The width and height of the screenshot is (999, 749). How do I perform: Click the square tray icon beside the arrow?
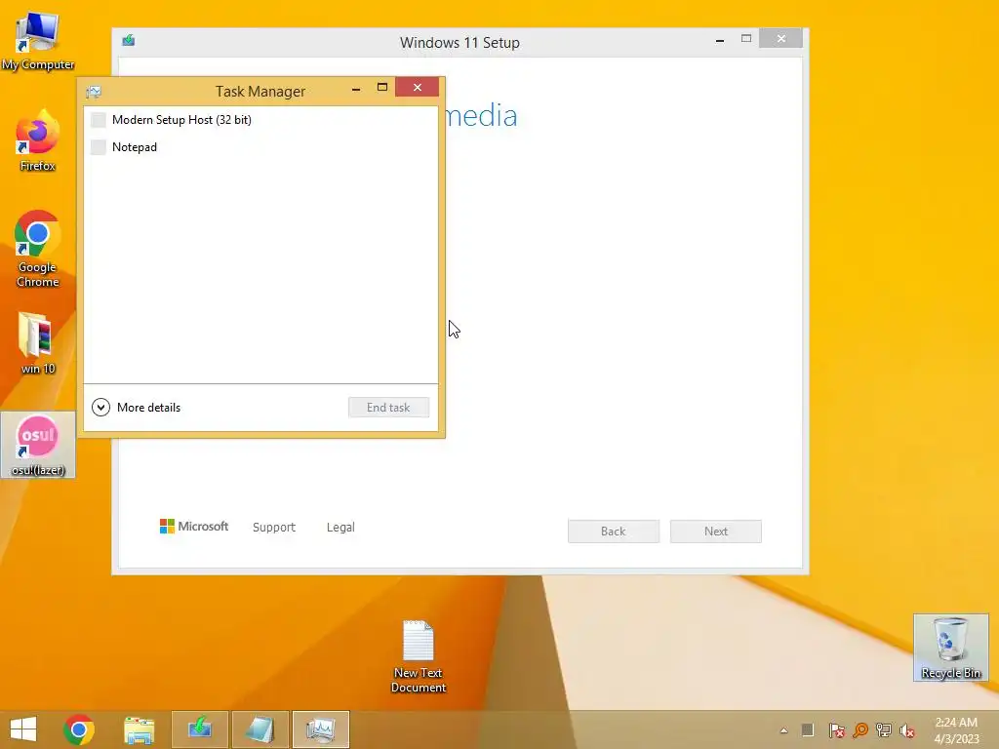(808, 730)
